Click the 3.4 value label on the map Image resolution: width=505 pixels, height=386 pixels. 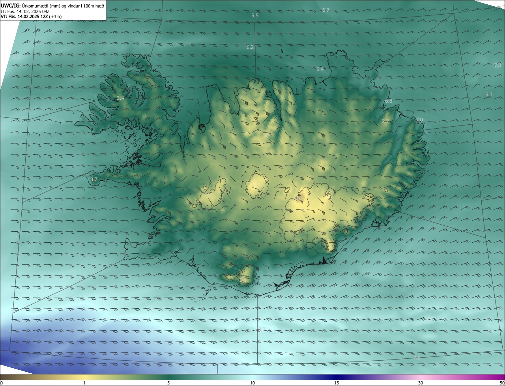pyautogui.click(x=120, y=98)
